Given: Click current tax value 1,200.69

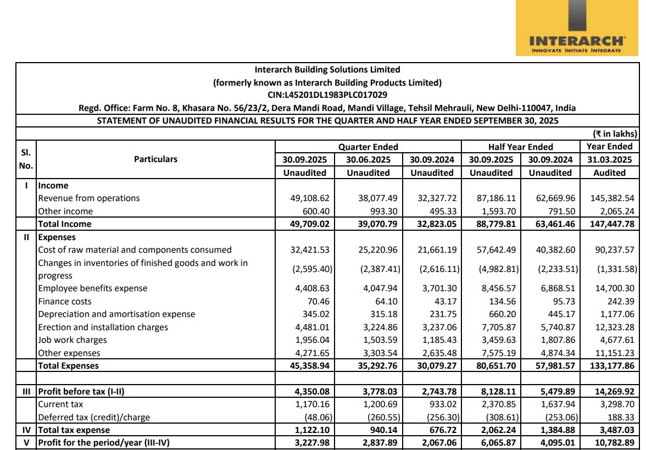Looking at the screenshot, I should coord(380,404).
